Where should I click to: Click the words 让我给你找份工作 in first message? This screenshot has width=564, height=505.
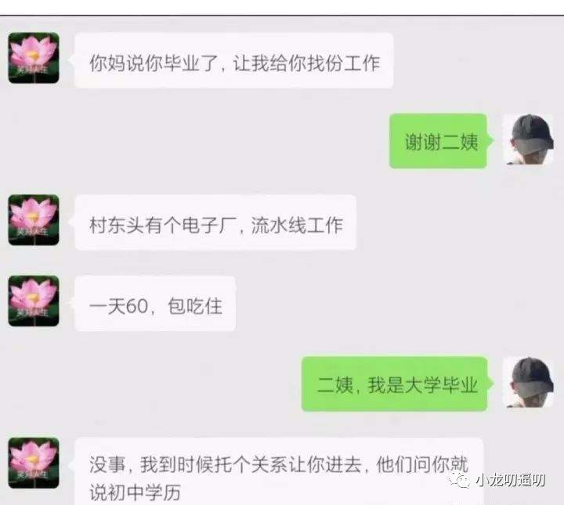307,63
